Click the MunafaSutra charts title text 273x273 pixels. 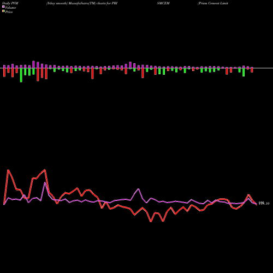point(82,3)
